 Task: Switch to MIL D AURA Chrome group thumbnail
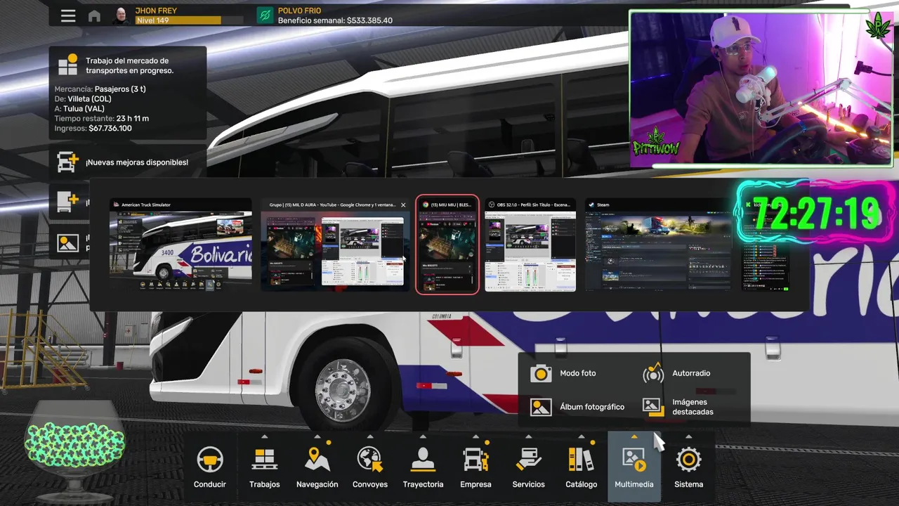pyautogui.click(x=336, y=245)
